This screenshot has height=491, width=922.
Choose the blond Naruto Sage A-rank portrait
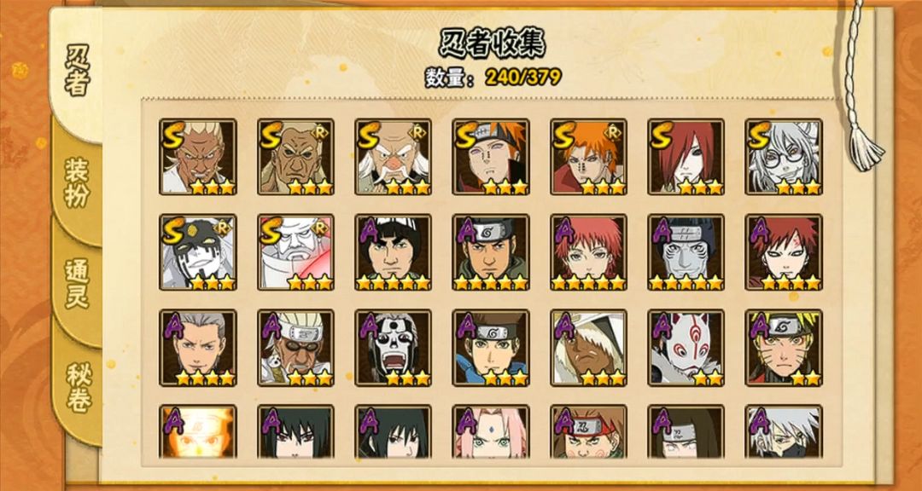(784, 348)
